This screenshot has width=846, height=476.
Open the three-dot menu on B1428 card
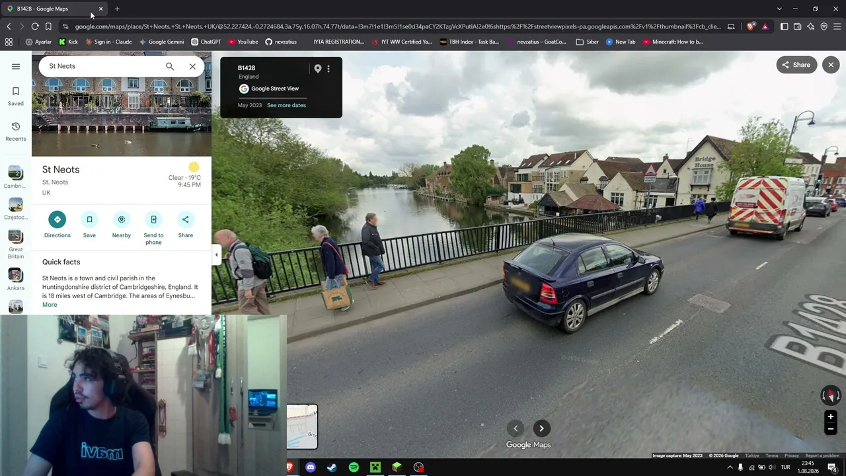tap(328, 69)
